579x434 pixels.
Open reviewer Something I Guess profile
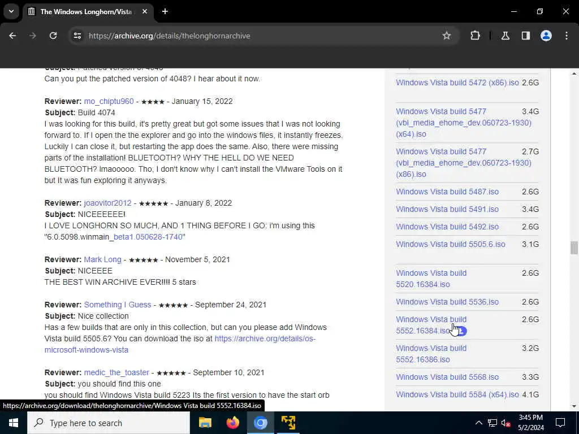118,305
